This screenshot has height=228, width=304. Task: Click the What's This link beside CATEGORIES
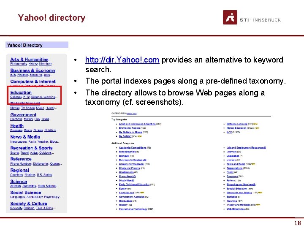point(132,114)
